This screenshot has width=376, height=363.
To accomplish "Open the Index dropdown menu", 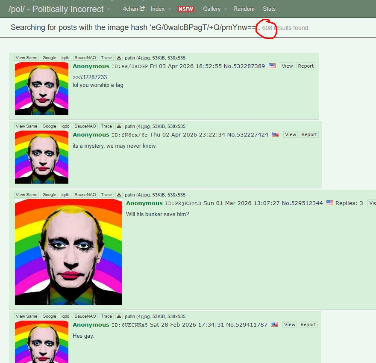I will pyautogui.click(x=161, y=9).
